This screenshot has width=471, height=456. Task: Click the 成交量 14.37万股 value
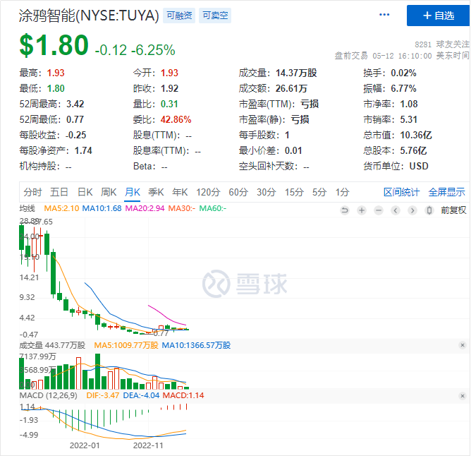[296, 73]
